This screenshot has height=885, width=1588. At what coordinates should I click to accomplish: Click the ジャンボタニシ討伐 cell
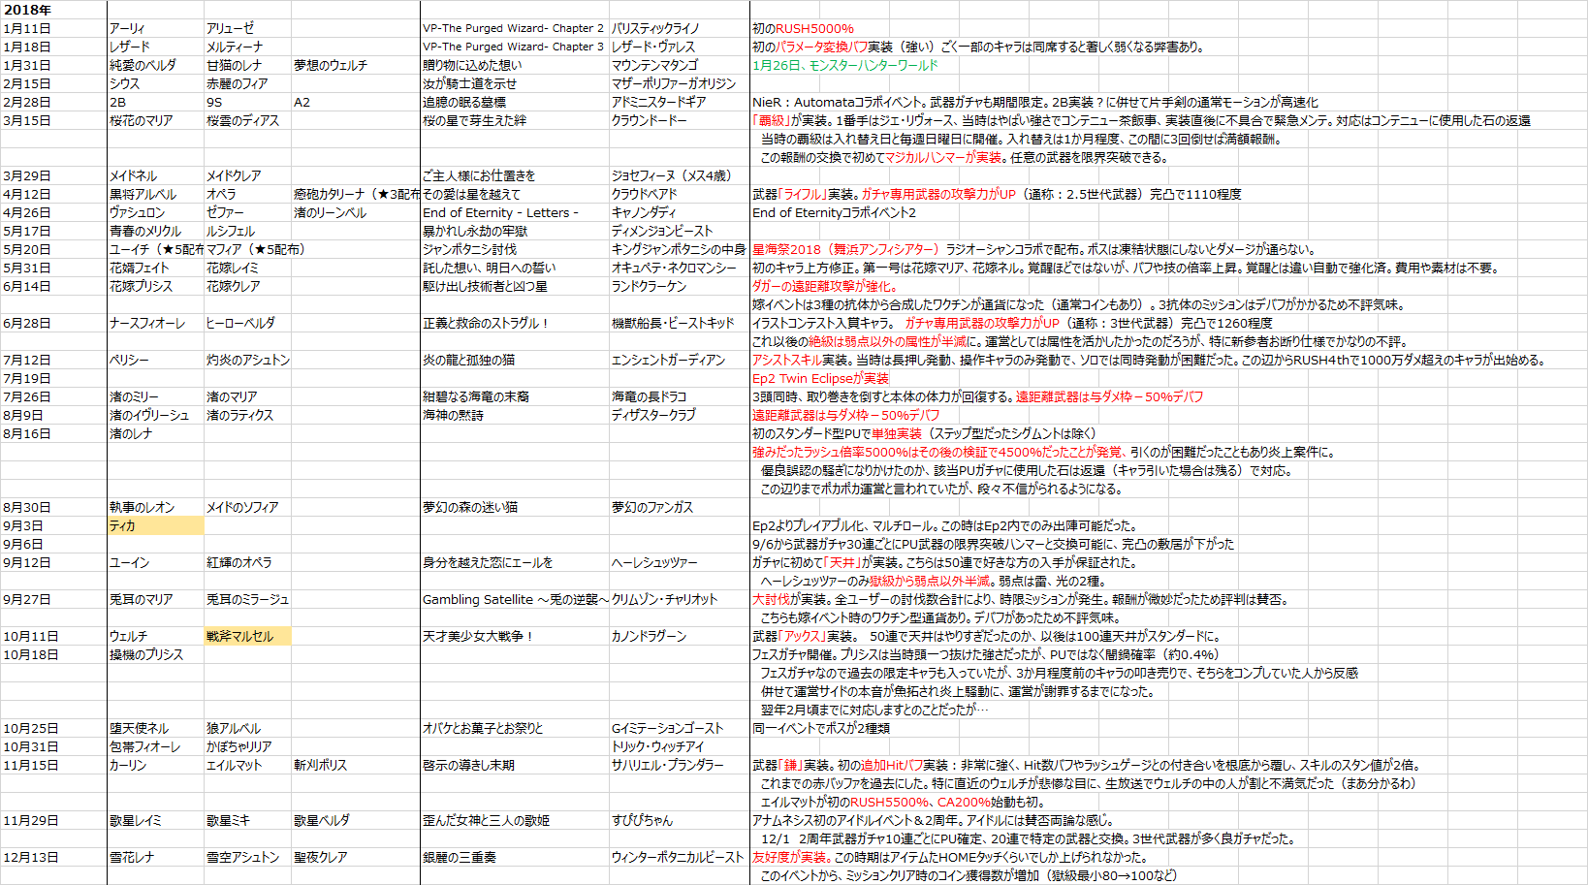[x=515, y=249]
